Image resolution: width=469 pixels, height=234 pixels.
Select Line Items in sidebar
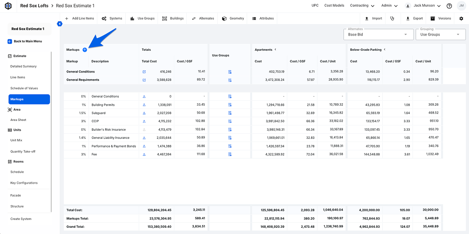coord(18,77)
